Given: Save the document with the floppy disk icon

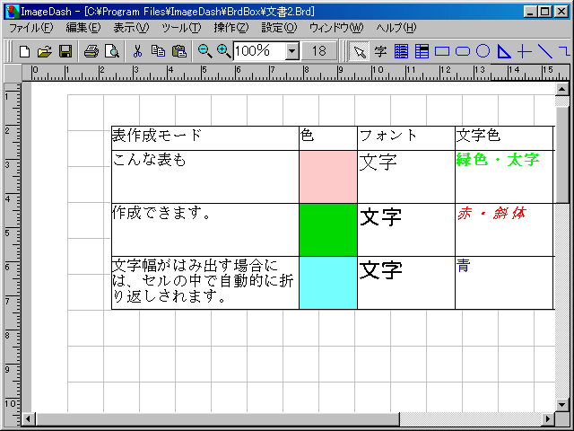Looking at the screenshot, I should click(x=65, y=51).
